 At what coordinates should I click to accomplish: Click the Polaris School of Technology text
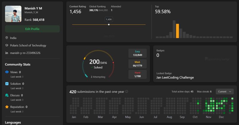(x=28, y=45)
